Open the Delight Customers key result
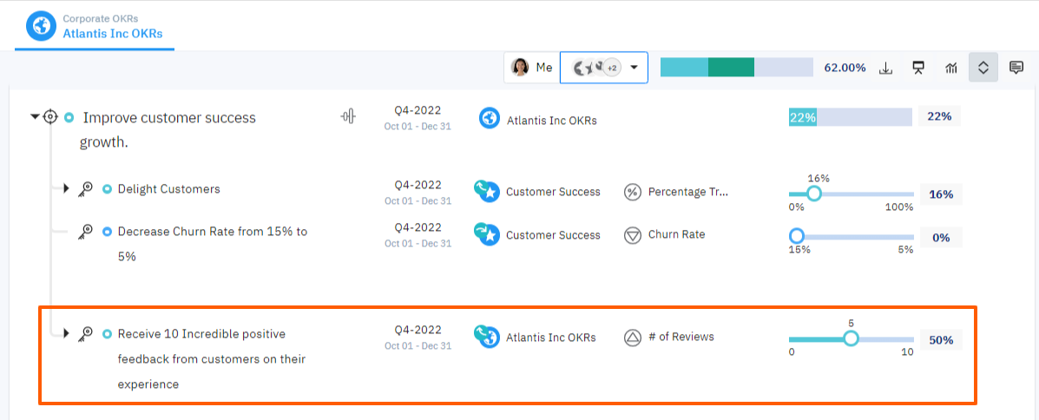This screenshot has height=420, width=1039. (x=169, y=189)
